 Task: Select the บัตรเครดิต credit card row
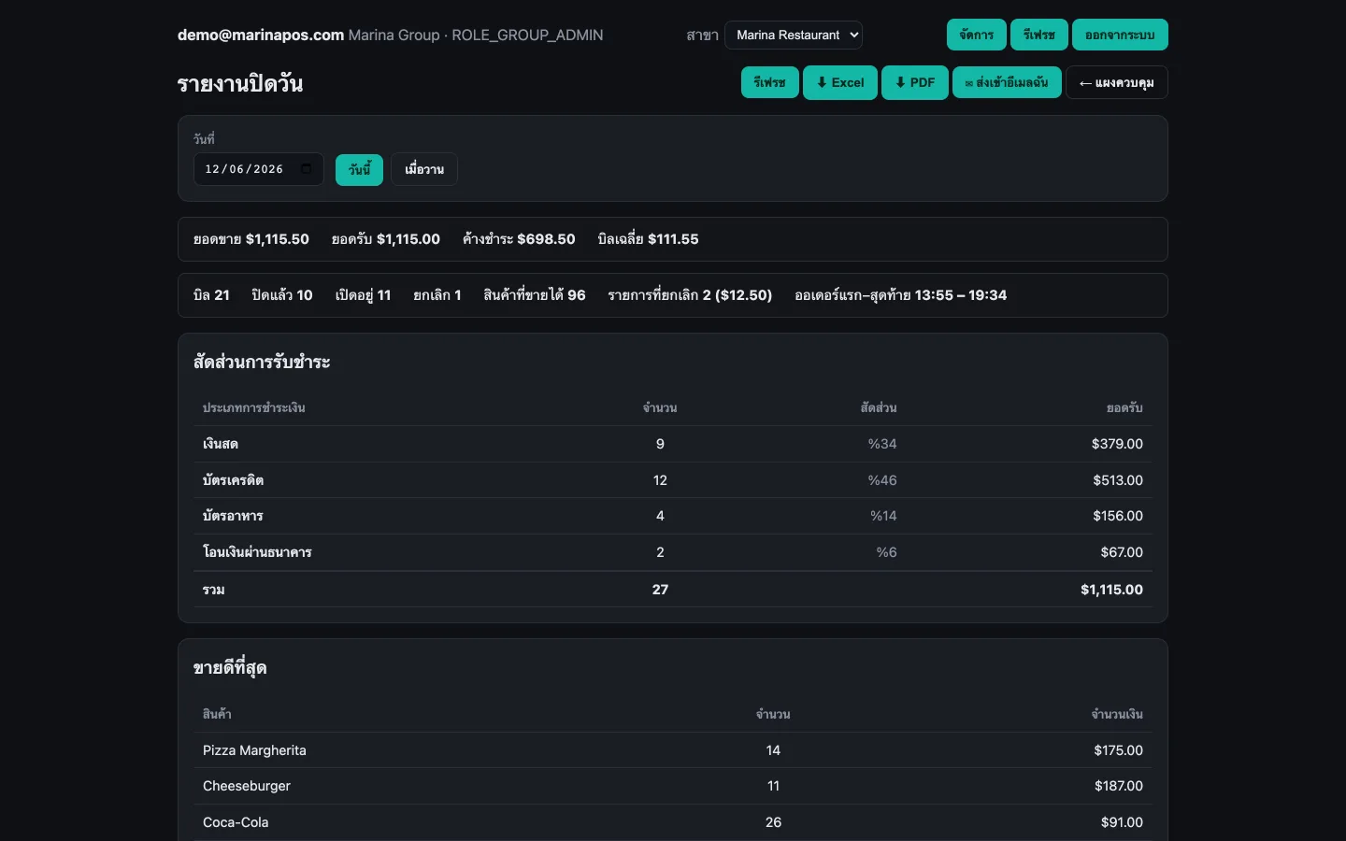pyautogui.click(x=673, y=480)
